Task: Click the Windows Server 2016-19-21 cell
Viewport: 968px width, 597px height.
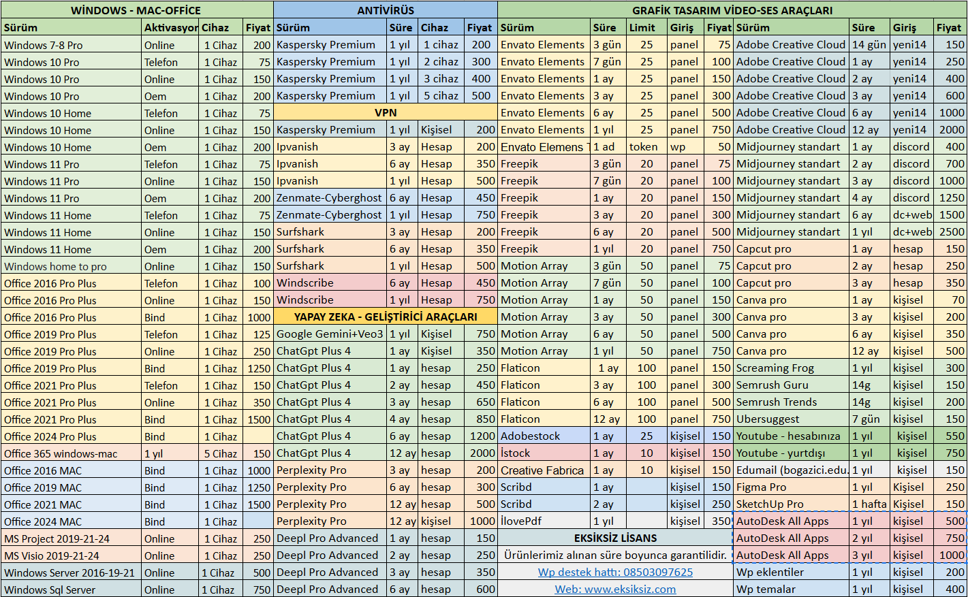Action: tap(72, 572)
